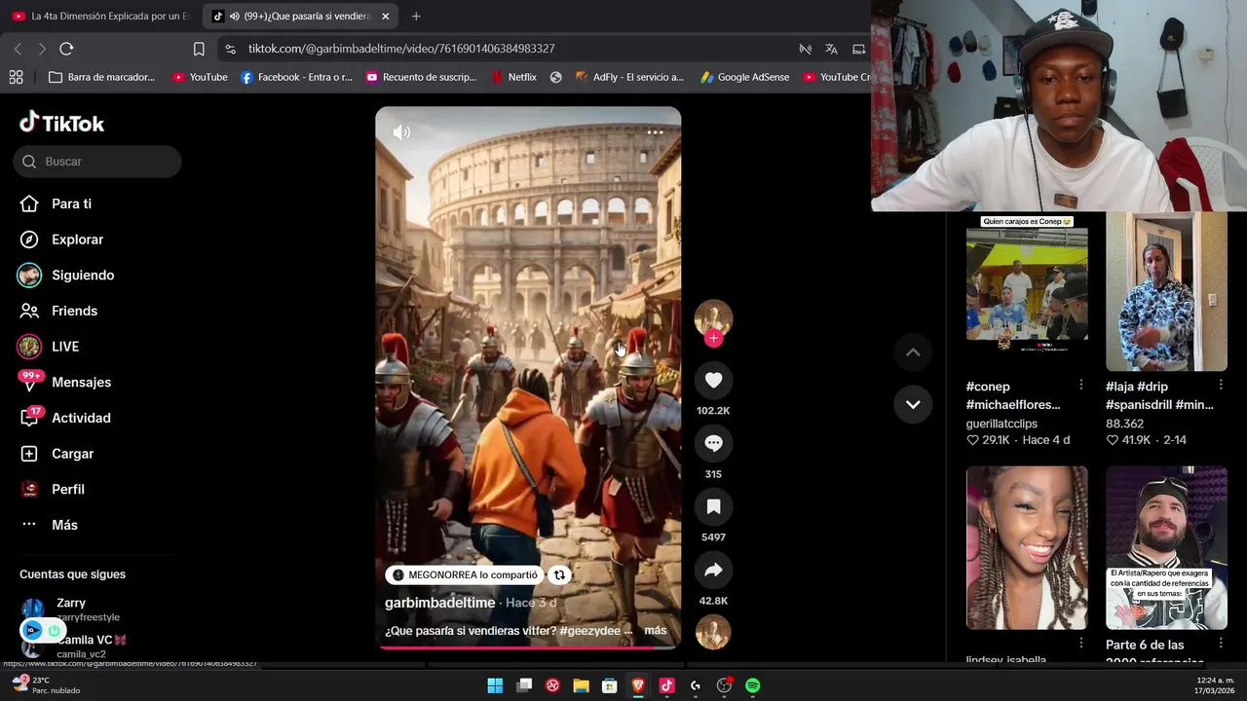This screenshot has width=1247, height=701.
Task: Open the 88.362 author link
Action: (1124, 424)
